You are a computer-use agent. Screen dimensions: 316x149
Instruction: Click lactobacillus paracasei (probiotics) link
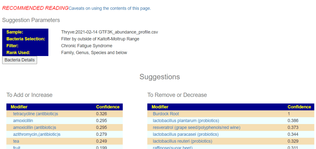point(186,134)
